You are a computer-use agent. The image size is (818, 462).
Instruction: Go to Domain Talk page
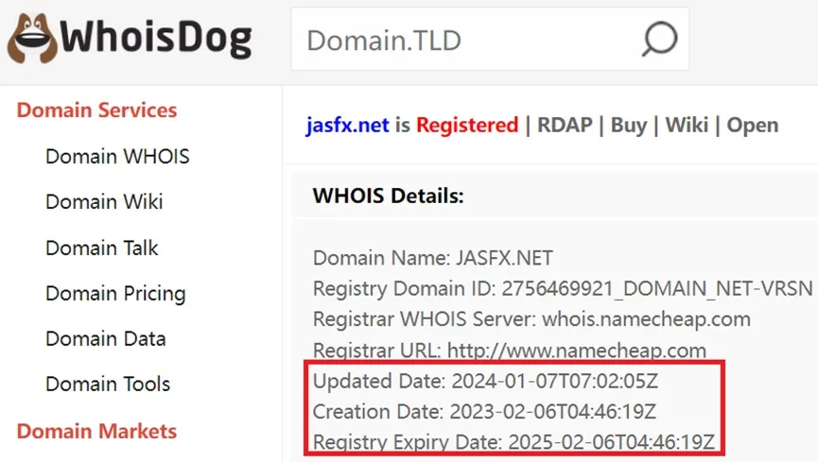(x=102, y=248)
